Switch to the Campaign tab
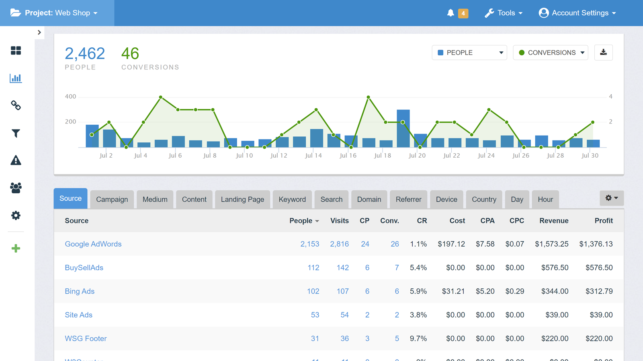The width and height of the screenshot is (643, 361). [112, 199]
